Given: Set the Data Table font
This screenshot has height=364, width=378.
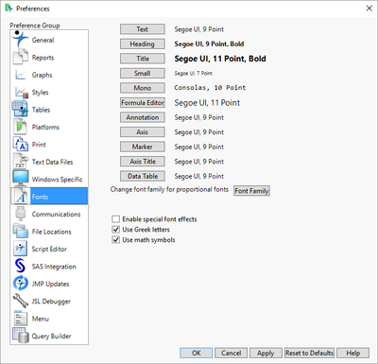Looking at the screenshot, I should click(143, 176).
